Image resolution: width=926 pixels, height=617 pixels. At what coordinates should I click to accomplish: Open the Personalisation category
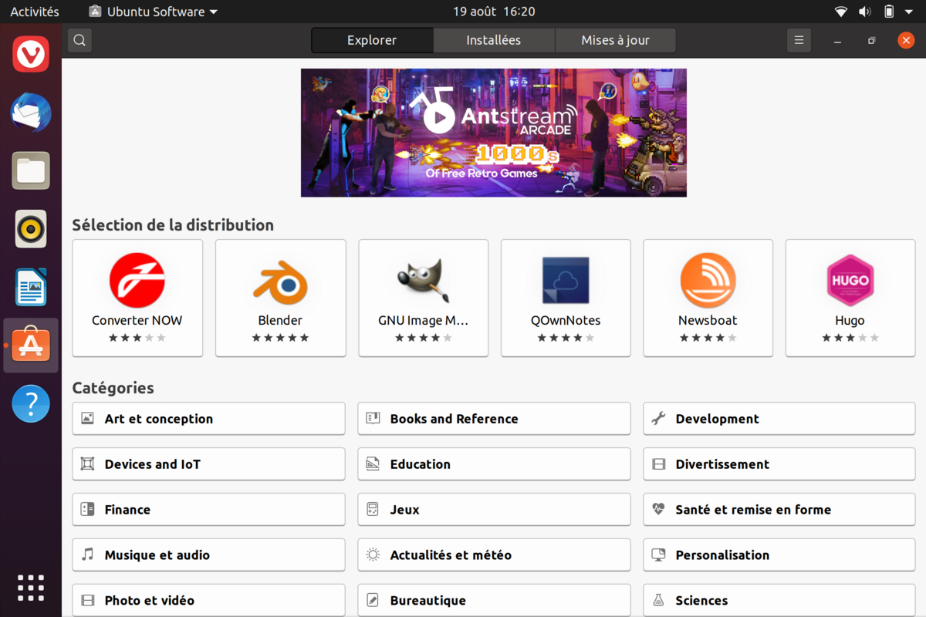pyautogui.click(x=779, y=555)
